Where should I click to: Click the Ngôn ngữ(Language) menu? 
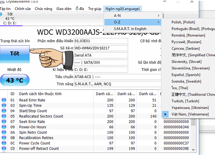[x=123, y=9]
